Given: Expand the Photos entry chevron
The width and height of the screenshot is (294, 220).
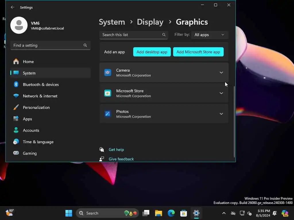Looking at the screenshot, I should click(221, 114).
